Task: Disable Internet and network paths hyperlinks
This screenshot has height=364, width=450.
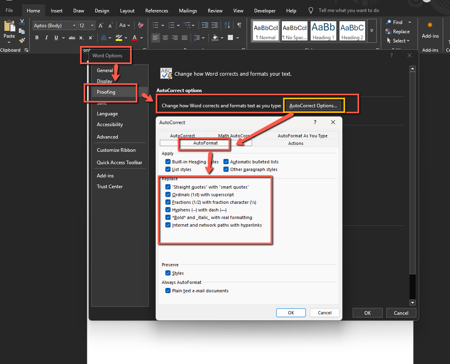Action: (x=168, y=225)
